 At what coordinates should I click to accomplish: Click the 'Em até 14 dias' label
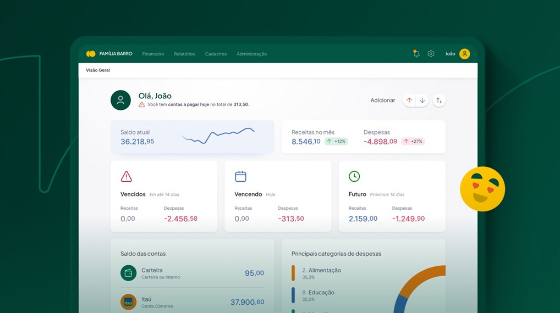tap(164, 194)
